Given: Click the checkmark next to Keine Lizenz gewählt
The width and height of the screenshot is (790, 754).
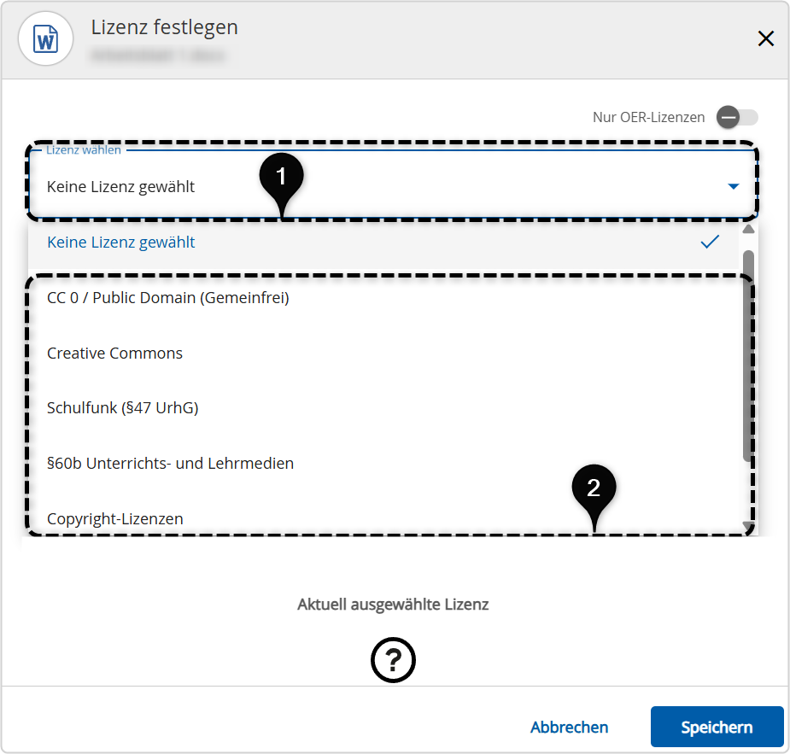Looking at the screenshot, I should (x=709, y=243).
